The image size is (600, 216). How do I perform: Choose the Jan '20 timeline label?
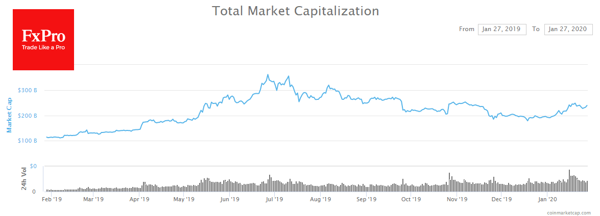pyautogui.click(x=547, y=199)
